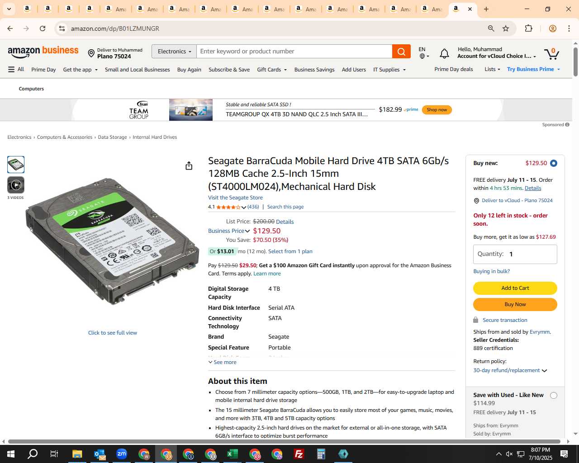Open the Chrome profile avatar icon
This screenshot has width=579, height=463.
coord(552,28)
